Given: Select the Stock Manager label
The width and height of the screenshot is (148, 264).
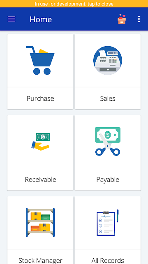Looking at the screenshot, I should tap(40, 260).
